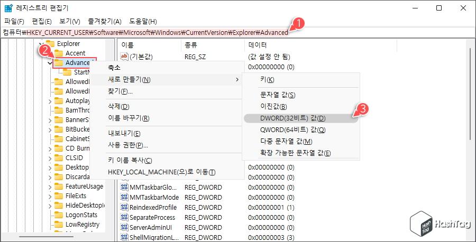Expand the FeatureUsage key

pyautogui.click(x=50, y=187)
